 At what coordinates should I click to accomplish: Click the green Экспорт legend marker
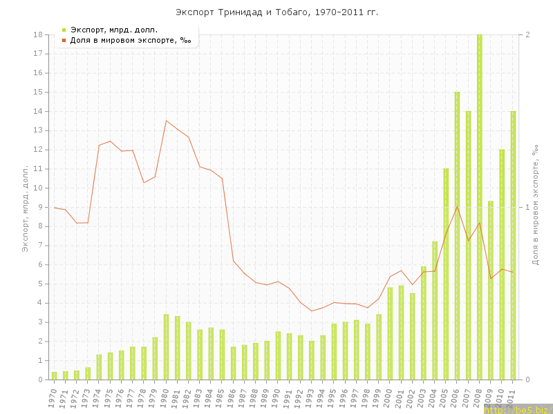pyautogui.click(x=64, y=30)
